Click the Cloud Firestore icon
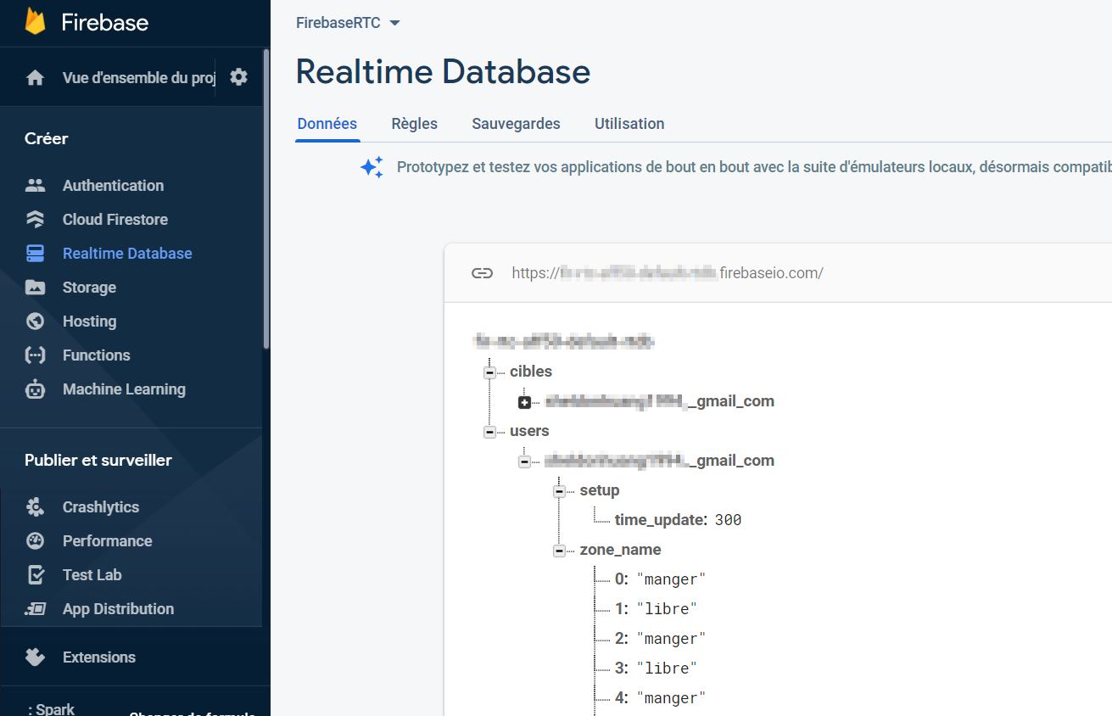This screenshot has height=716, width=1112. click(x=35, y=219)
